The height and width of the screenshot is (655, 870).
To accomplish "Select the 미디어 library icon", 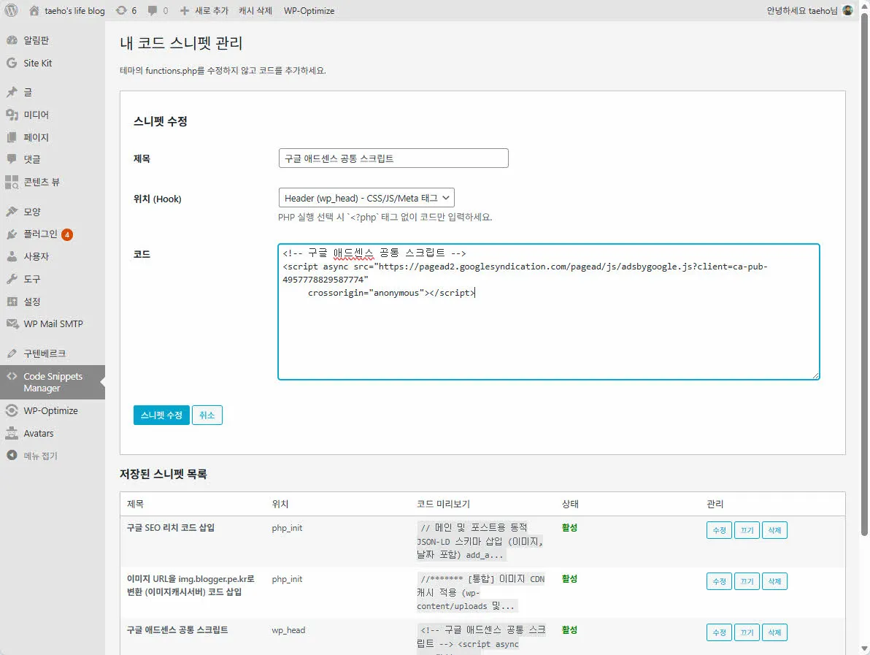I will click(10, 115).
